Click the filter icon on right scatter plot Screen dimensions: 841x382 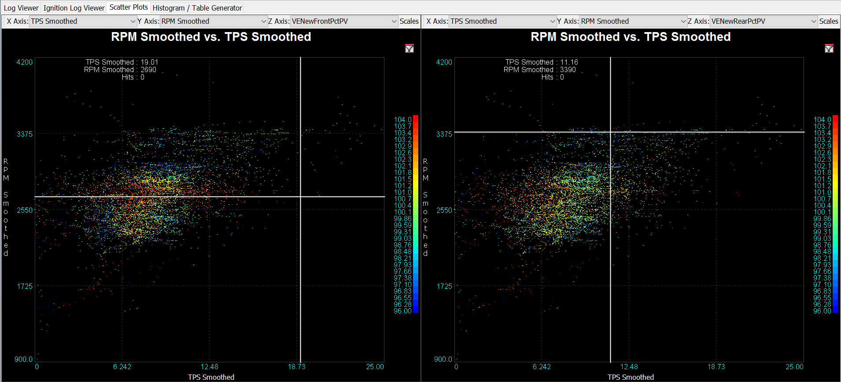pos(829,48)
